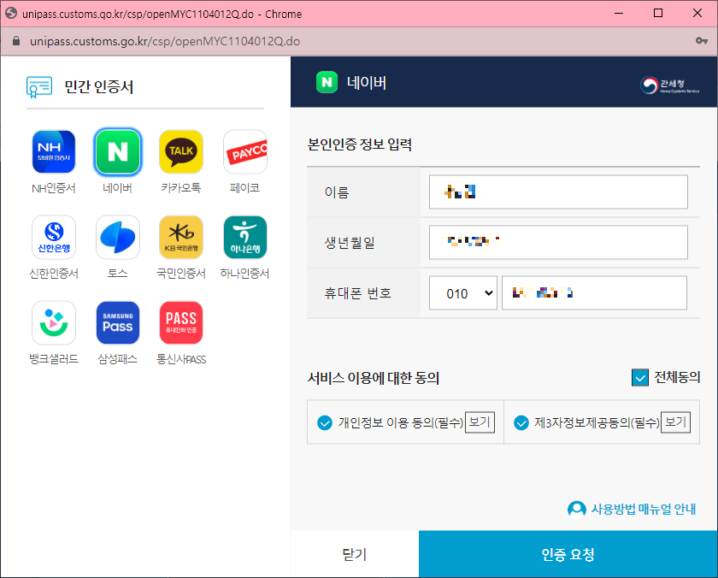This screenshot has height=578, width=718.
Task: Click 보기 for 개인정보 이용 동의
Action: coord(480,422)
